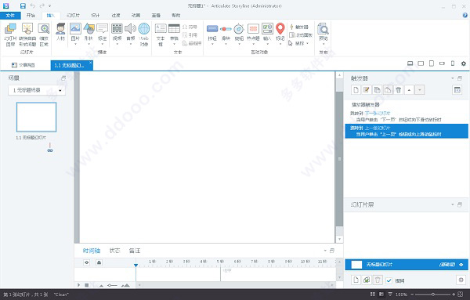The height and width of the screenshot is (300, 470).
Task: Click the Symbol button in the text group
Action: 190,27
